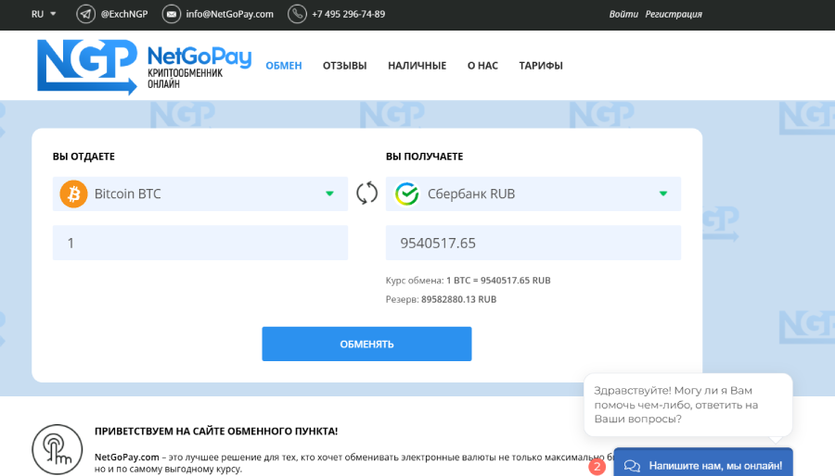Navigate to О НАС

point(482,66)
